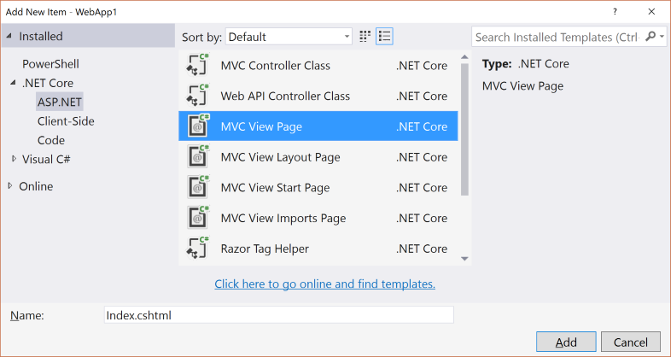Viewport: 671px width, 357px height.
Task: Click the MVC Controller Class template icon
Action: [198, 65]
